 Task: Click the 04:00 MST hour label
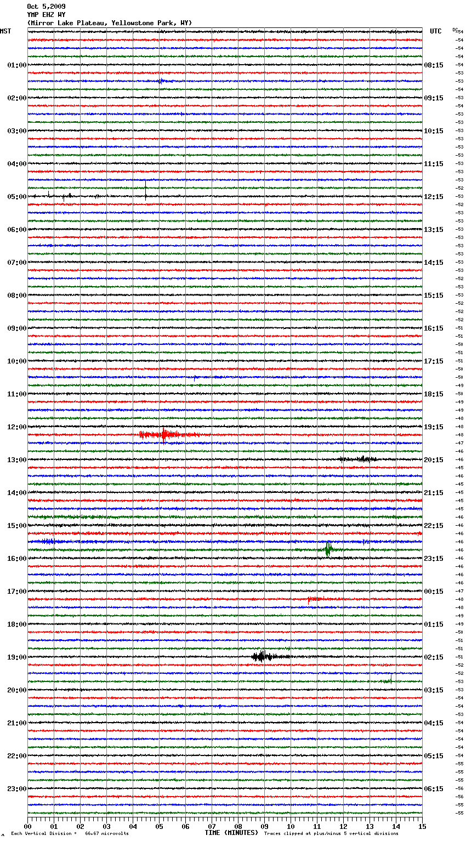pos(17,164)
